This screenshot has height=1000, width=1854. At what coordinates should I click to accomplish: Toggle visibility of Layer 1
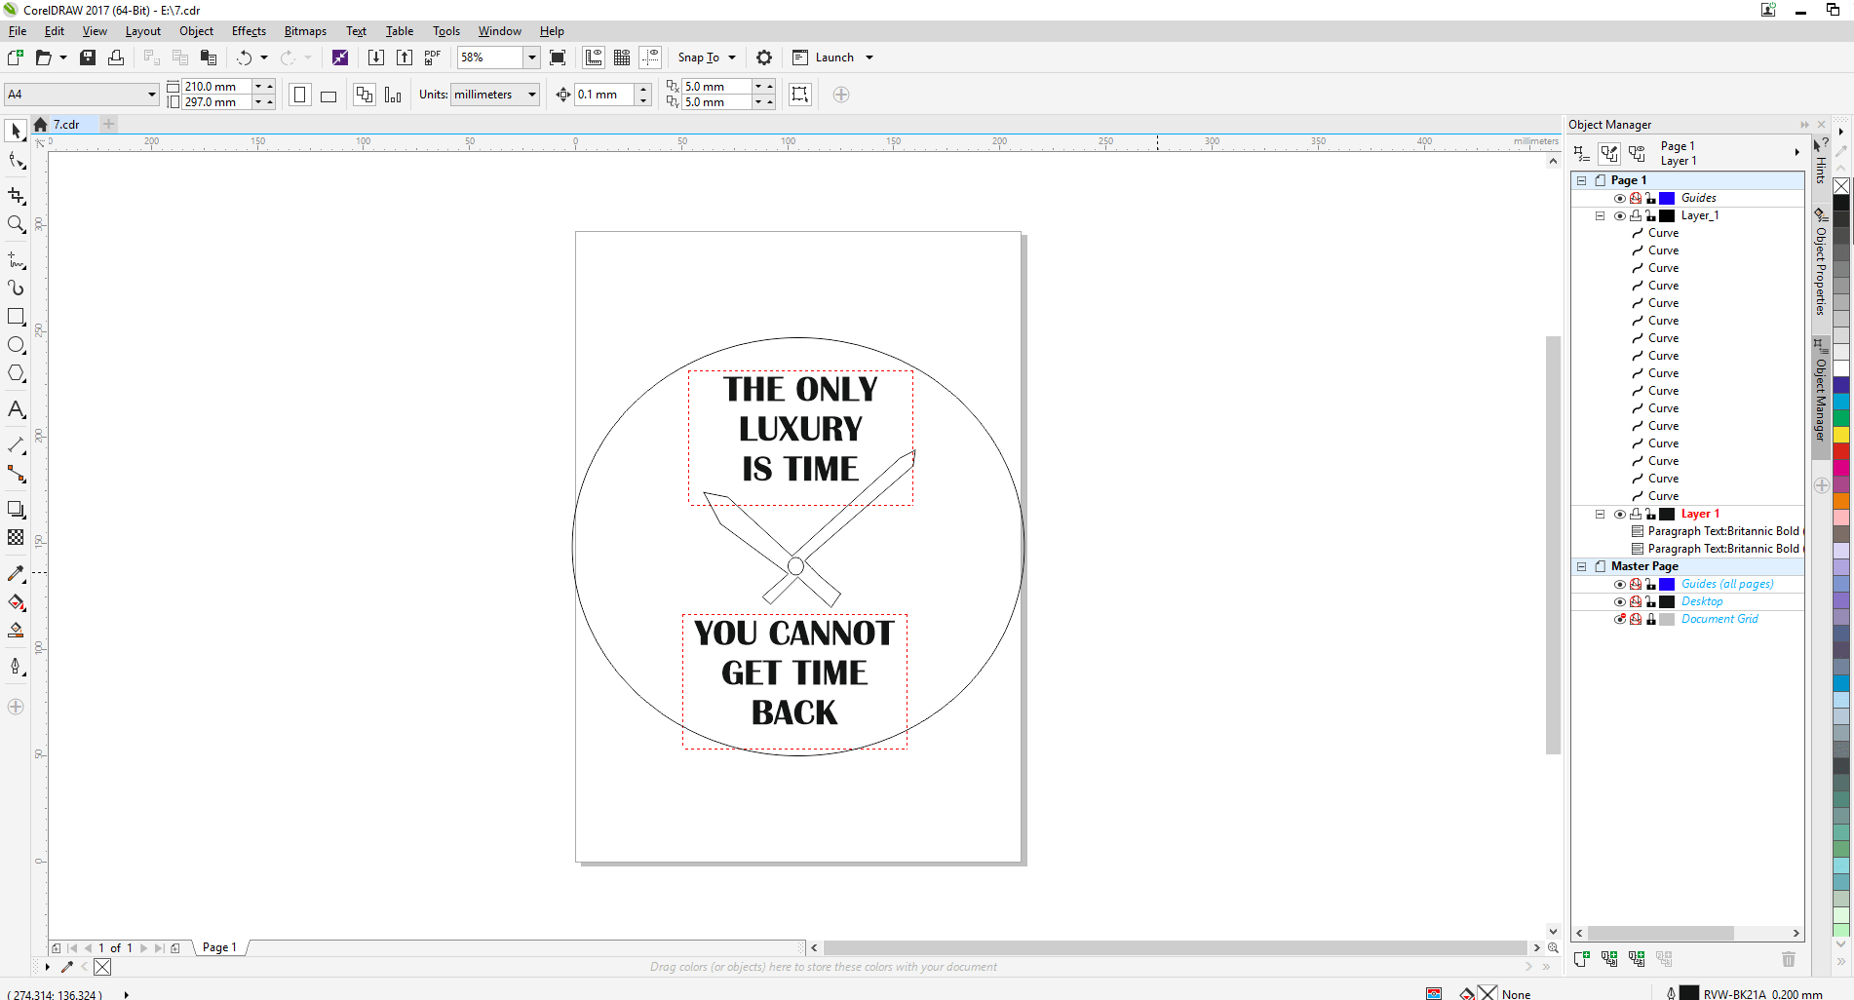pos(1620,514)
